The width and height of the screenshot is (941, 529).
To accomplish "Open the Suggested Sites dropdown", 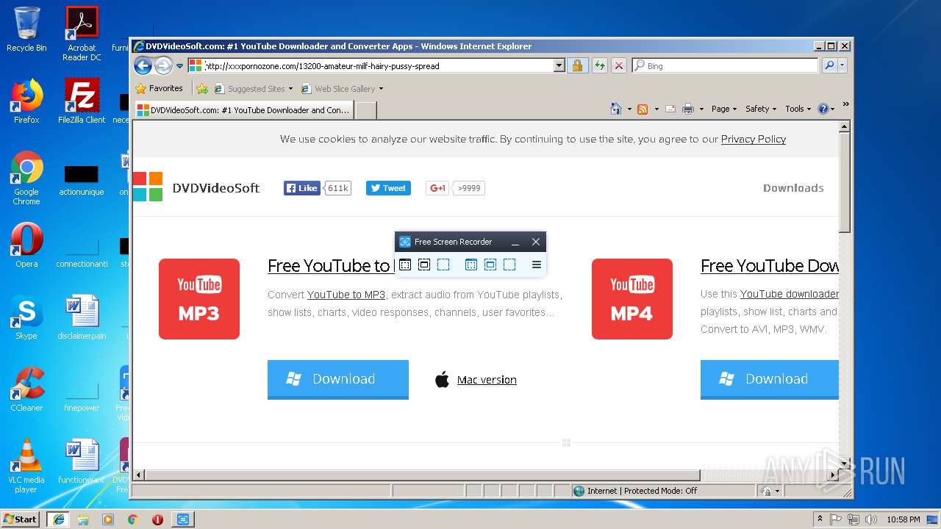I will tap(253, 89).
